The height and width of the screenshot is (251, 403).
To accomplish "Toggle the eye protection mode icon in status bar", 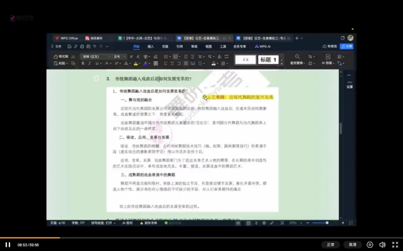I will (238, 223).
